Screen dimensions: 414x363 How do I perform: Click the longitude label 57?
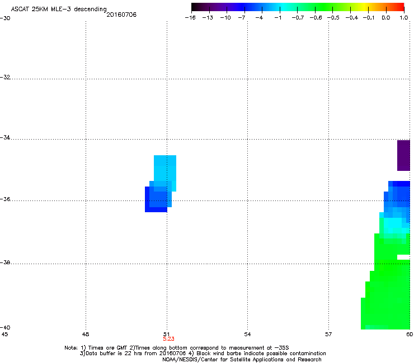click(328, 335)
